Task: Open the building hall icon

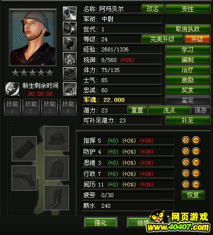Action: (x=69, y=58)
